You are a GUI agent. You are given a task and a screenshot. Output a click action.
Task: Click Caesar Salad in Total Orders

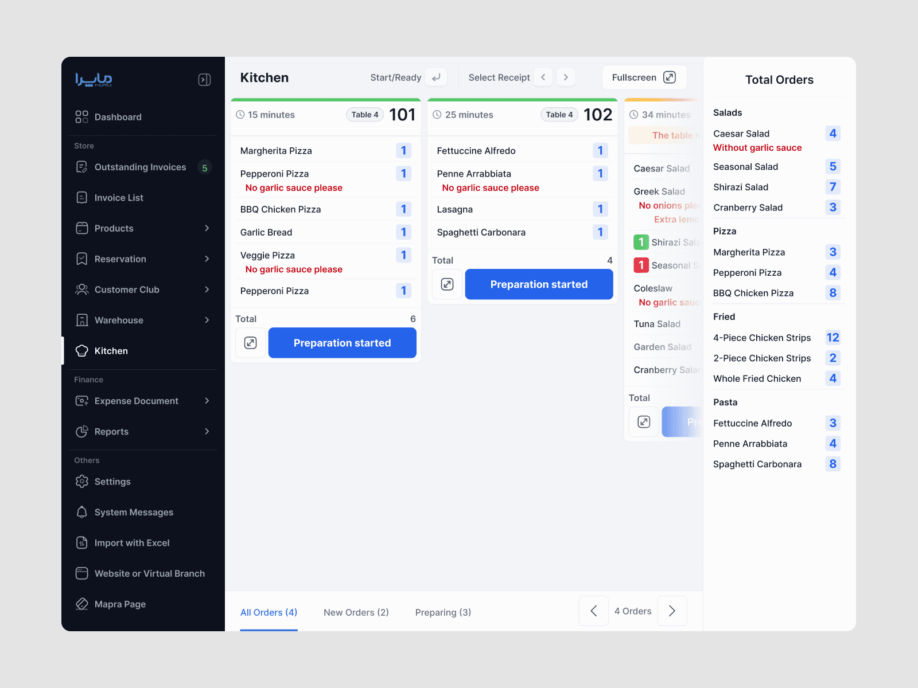(741, 134)
